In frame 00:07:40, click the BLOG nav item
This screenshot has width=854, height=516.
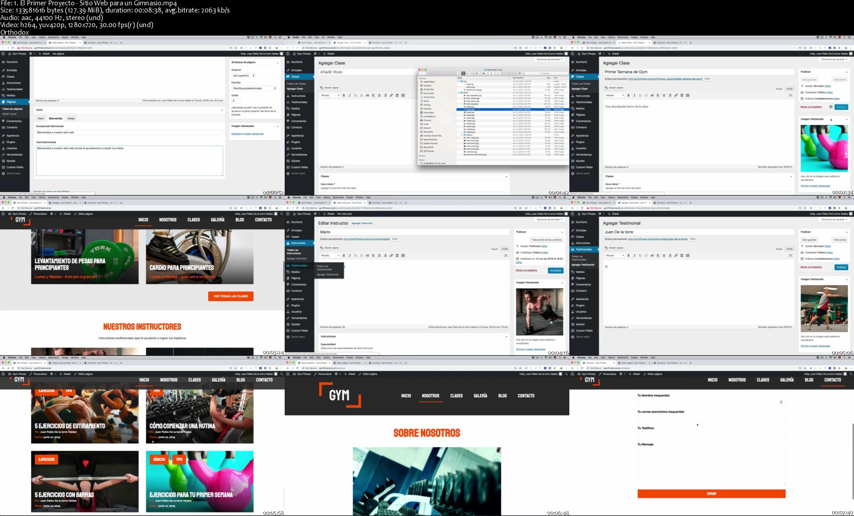click(809, 380)
